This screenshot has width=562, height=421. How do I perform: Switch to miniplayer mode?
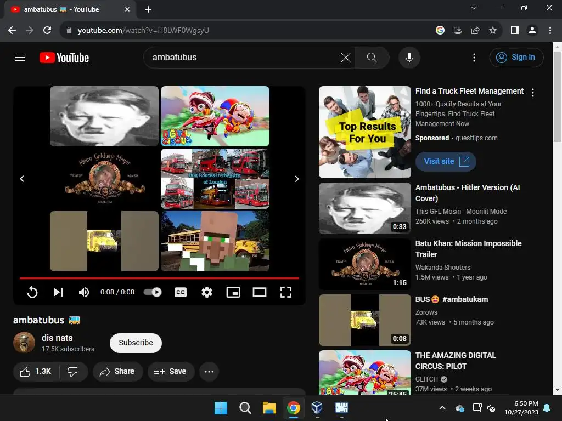click(x=233, y=292)
